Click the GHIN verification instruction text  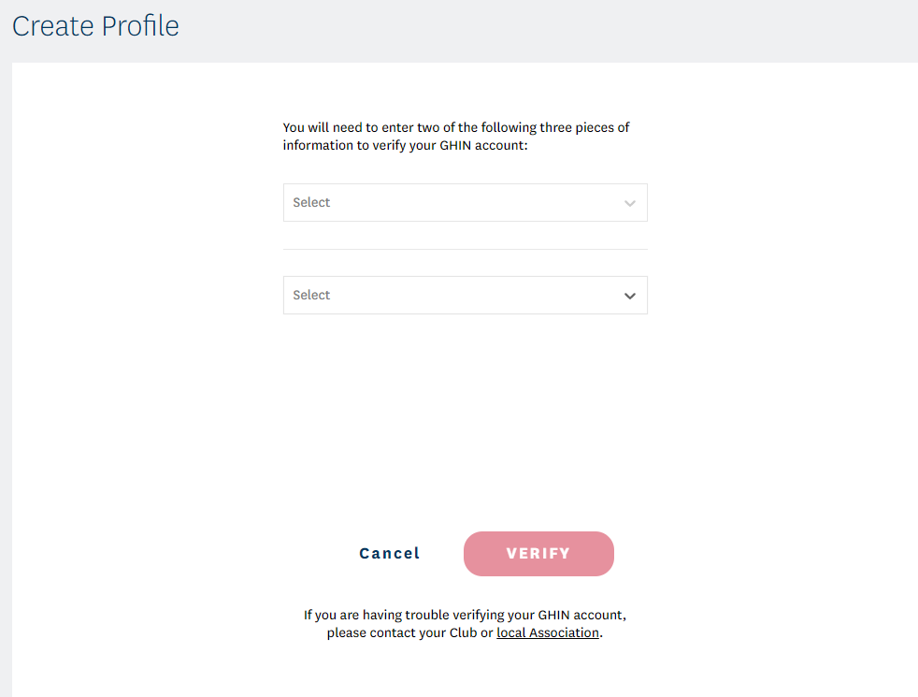[x=456, y=137]
